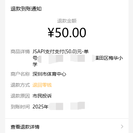Image resolution: width=133 pixels, height=133 pixels.
Task: Tap the orange 退回零钱 link
Action: point(42,85)
